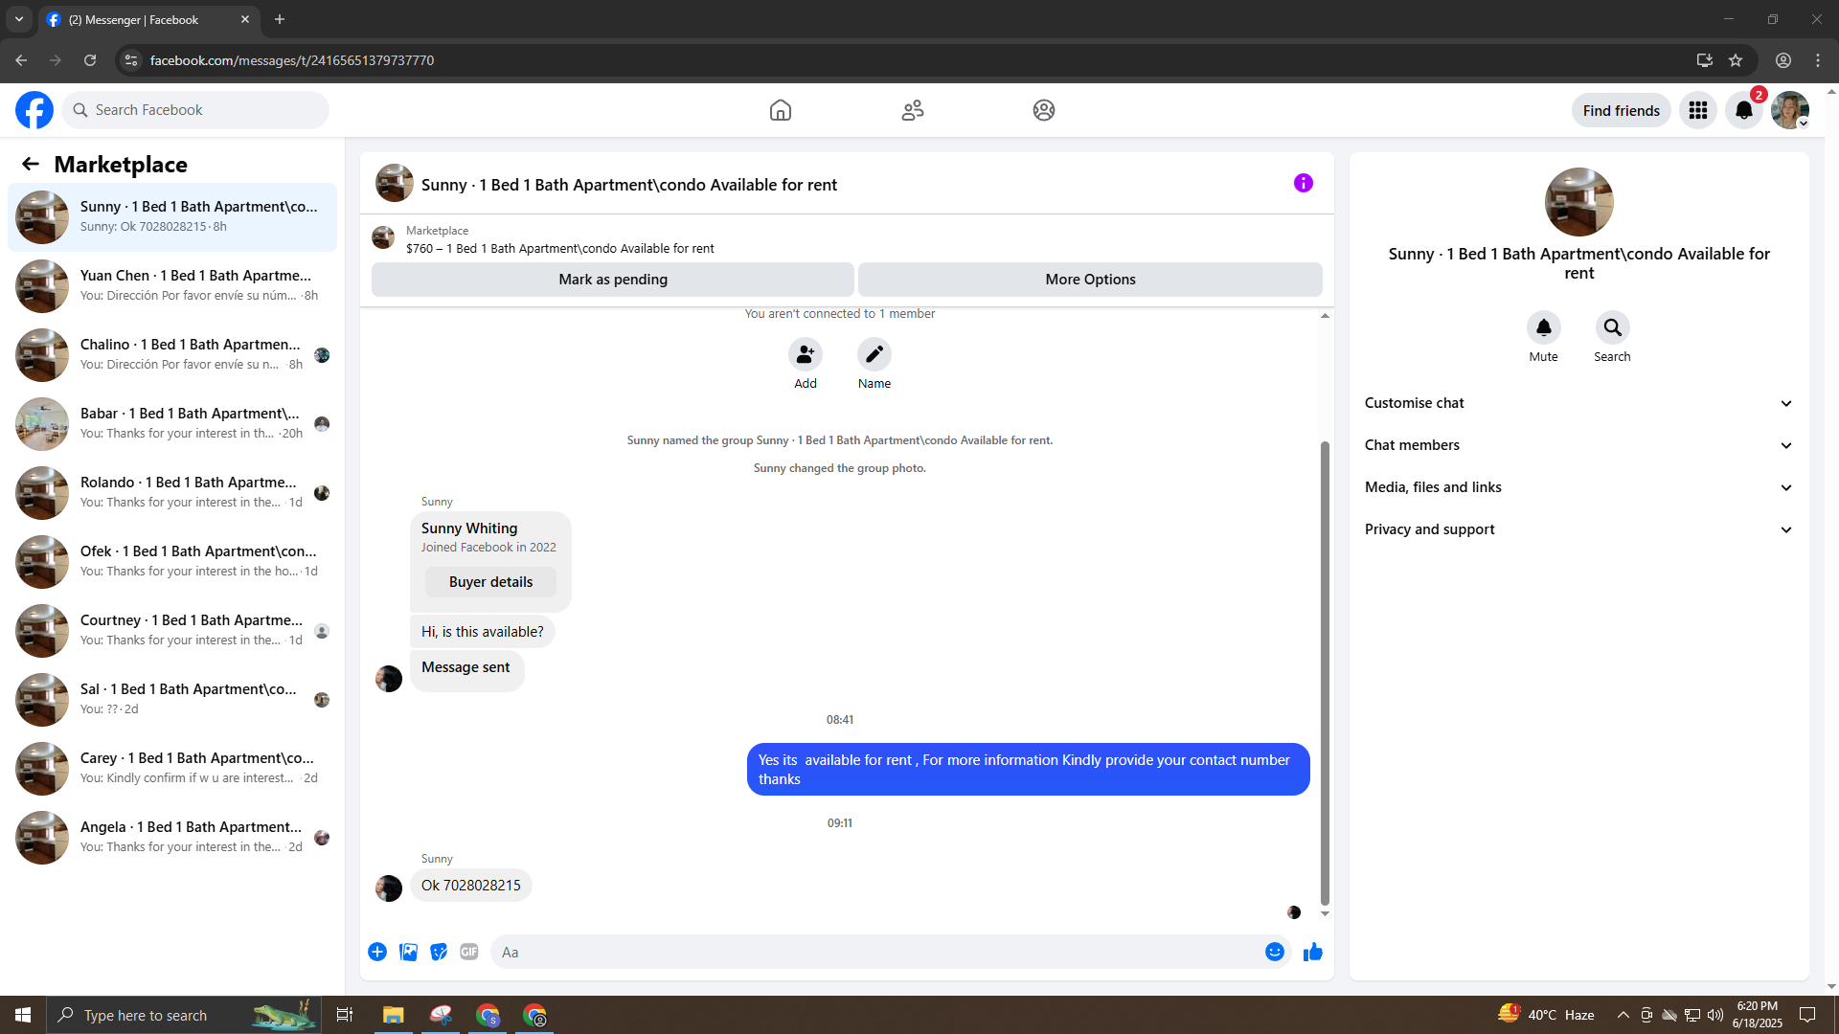1839x1034 pixels.
Task: Switch to Messenger | Facebook tab
Action: 148,20
